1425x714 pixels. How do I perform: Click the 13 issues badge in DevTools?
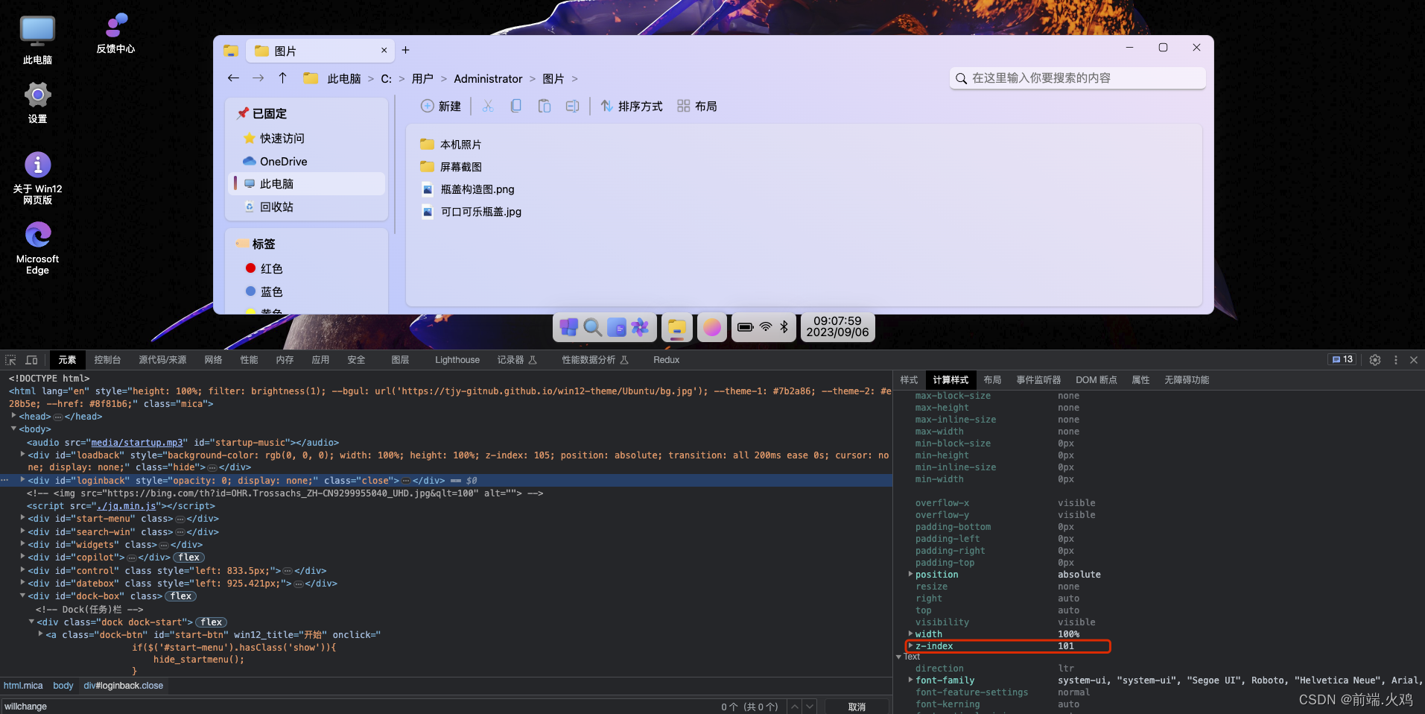[x=1343, y=359]
